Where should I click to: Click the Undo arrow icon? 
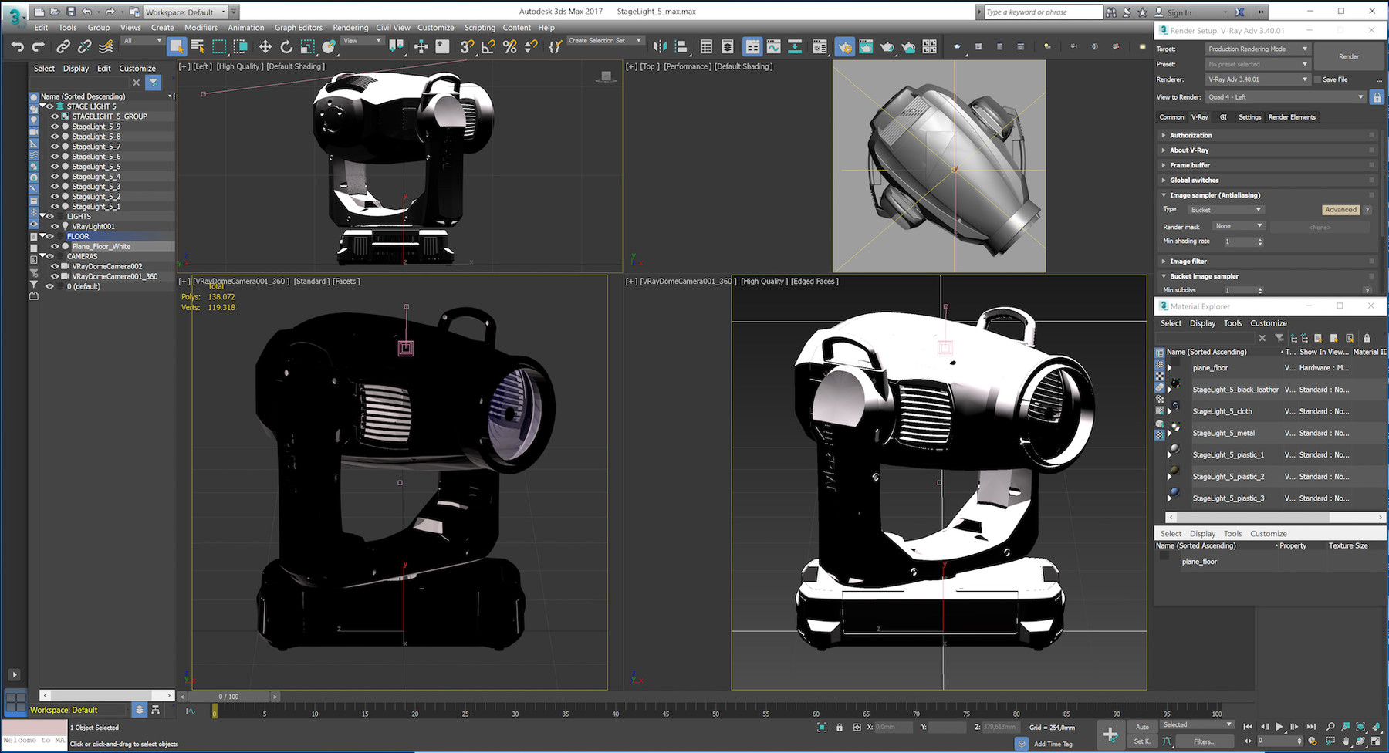[17, 47]
